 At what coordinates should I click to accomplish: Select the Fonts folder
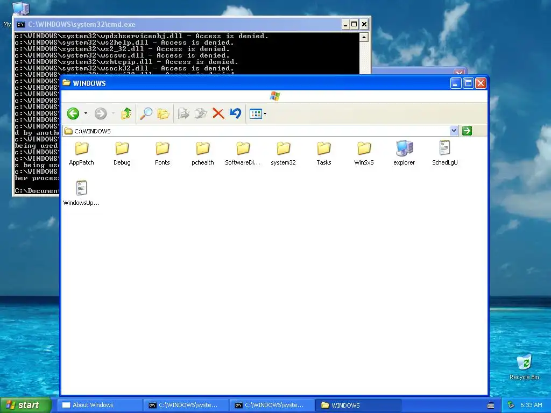tap(163, 153)
